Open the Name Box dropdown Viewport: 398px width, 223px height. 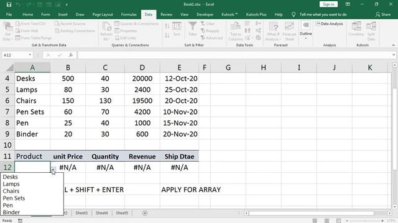pyautogui.click(x=30, y=55)
